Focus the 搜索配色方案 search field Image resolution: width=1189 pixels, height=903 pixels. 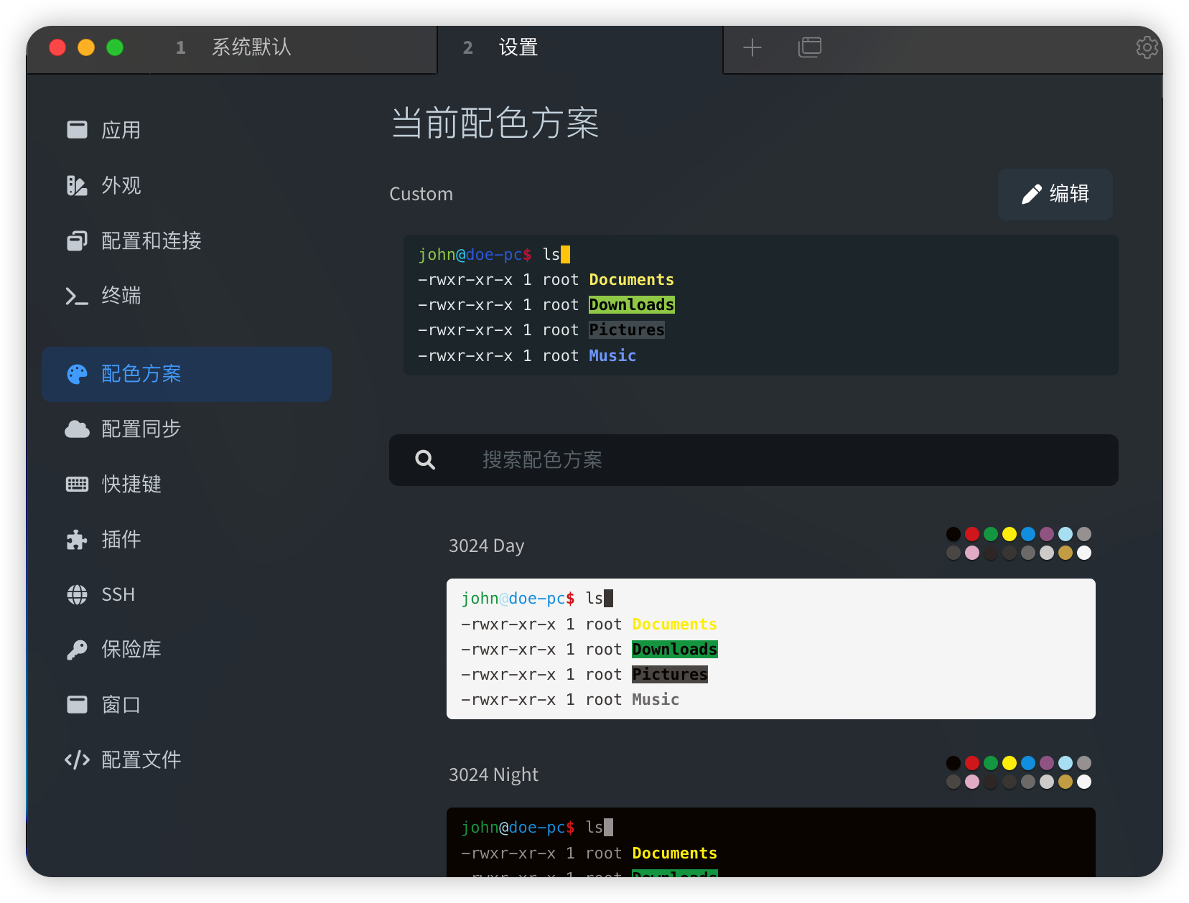coord(753,460)
